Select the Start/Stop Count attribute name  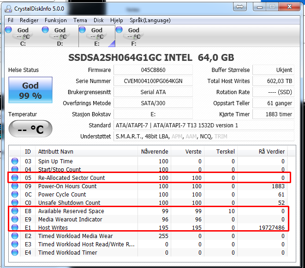click(60, 170)
